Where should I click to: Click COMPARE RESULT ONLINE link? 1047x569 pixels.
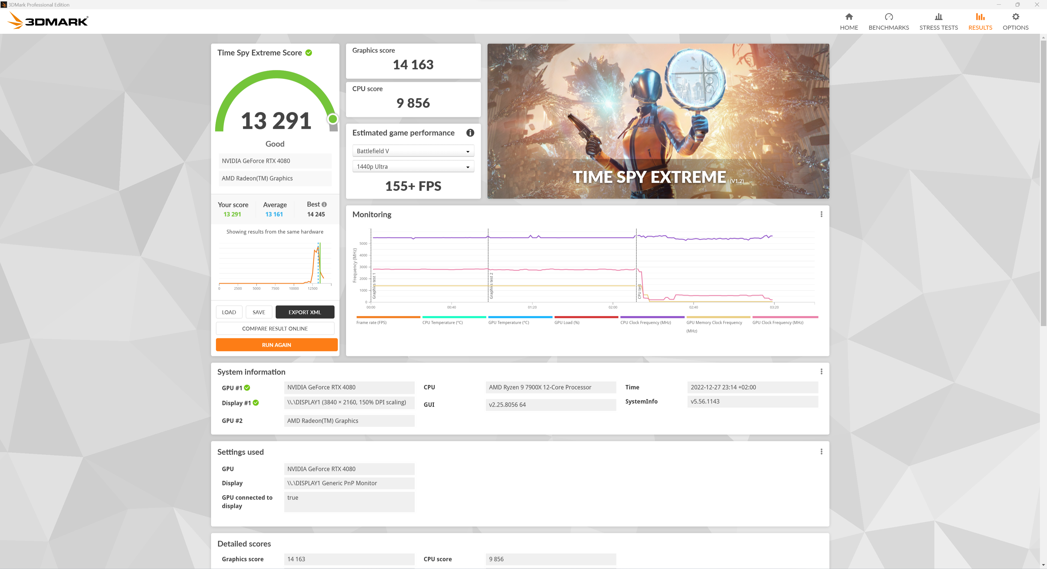[x=276, y=328]
